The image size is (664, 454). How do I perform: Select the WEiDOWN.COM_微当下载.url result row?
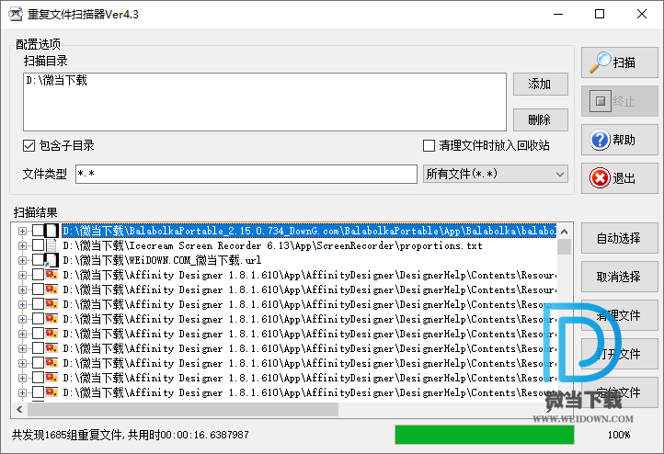pyautogui.click(x=162, y=260)
